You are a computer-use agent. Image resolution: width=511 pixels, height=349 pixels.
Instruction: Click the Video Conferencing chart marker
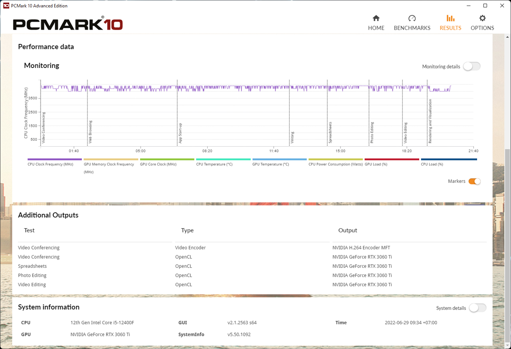[x=44, y=128]
